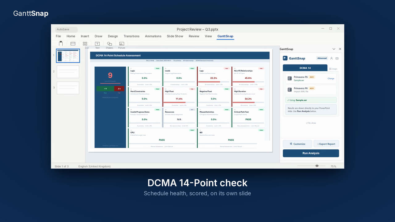
Task: Select the GanttSnap ribbon tab
Action: pos(225,36)
